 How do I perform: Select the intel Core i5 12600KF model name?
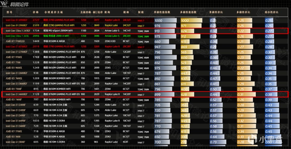tap(17, 73)
